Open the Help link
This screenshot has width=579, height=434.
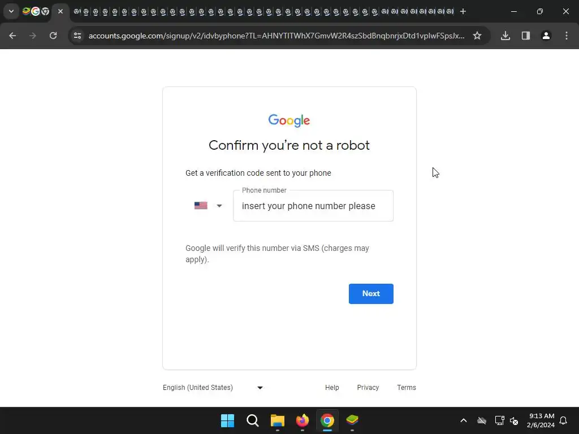(332, 388)
